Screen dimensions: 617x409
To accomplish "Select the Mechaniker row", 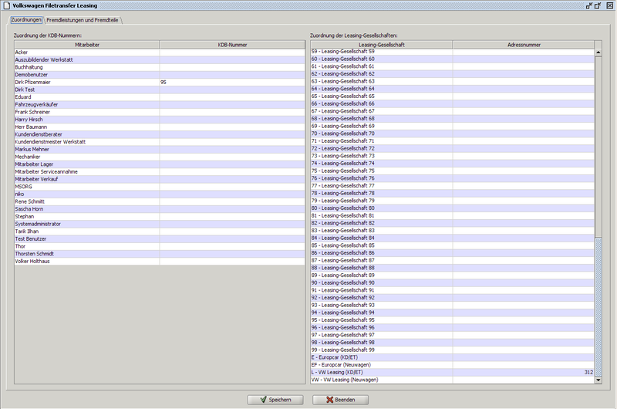I will coord(160,157).
